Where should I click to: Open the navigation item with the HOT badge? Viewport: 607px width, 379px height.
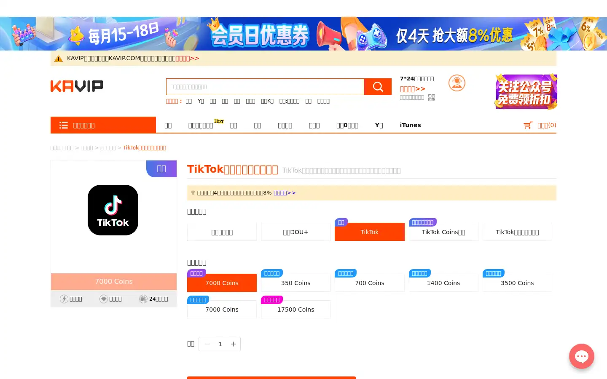201,125
